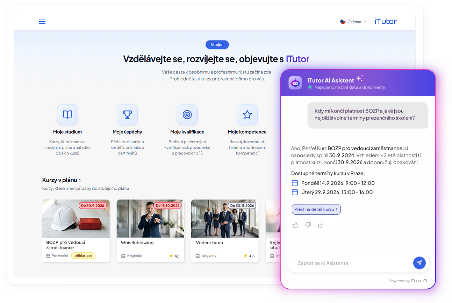The image size is (452, 303).
Task: Click the AI Asistent robot avatar
Action: click(x=295, y=83)
